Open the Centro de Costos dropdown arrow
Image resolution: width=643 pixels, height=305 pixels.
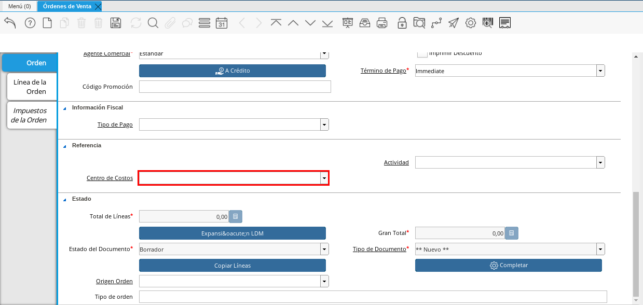pos(324,178)
